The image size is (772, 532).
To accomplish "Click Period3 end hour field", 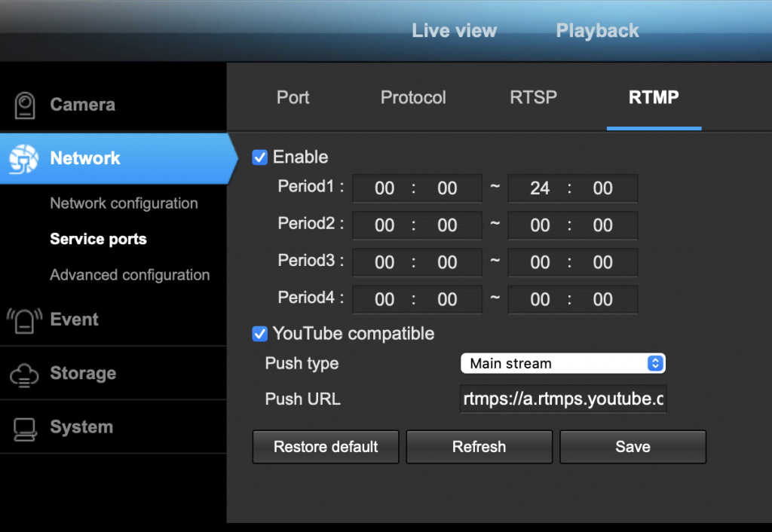I will [540, 262].
